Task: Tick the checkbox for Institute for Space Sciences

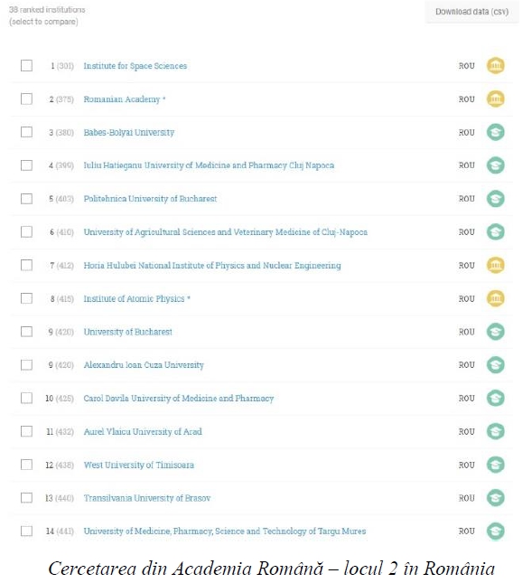Action: coord(26,66)
